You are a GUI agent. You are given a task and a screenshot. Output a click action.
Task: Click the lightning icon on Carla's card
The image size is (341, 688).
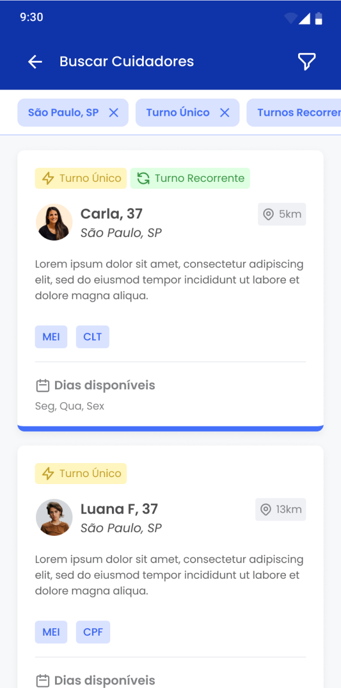tap(48, 178)
